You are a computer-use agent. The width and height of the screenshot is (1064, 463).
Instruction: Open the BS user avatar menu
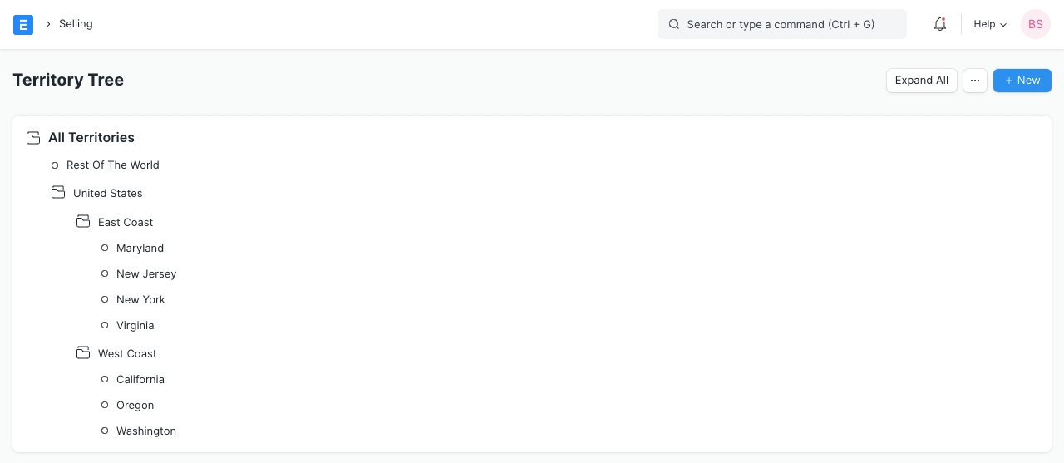click(x=1035, y=25)
